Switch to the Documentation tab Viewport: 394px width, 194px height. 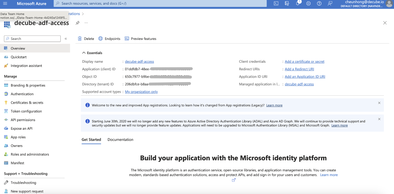coord(120,140)
